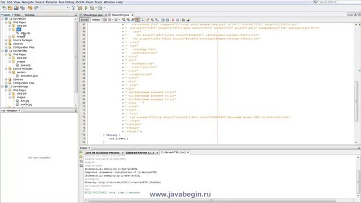Jump to next bookmark icon
This screenshot has width=361, height=203.
(x=152, y=20)
